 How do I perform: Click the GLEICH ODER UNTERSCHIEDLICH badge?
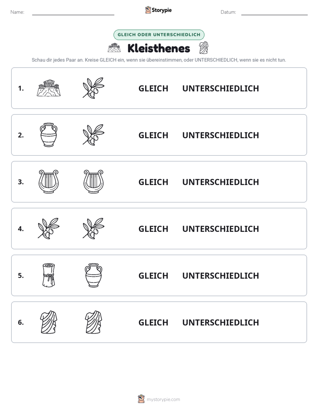coord(159,35)
